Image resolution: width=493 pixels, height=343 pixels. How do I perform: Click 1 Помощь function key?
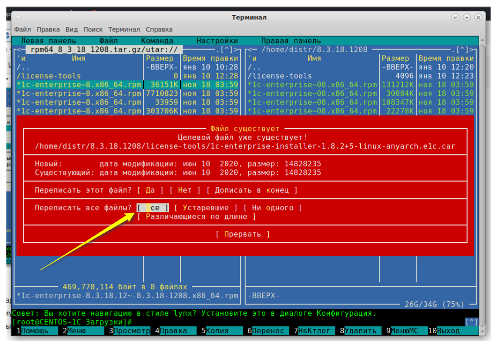(x=37, y=331)
